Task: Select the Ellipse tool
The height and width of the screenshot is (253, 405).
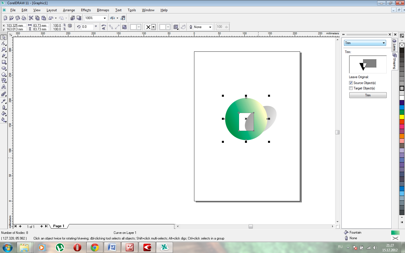Action: tap(4, 68)
